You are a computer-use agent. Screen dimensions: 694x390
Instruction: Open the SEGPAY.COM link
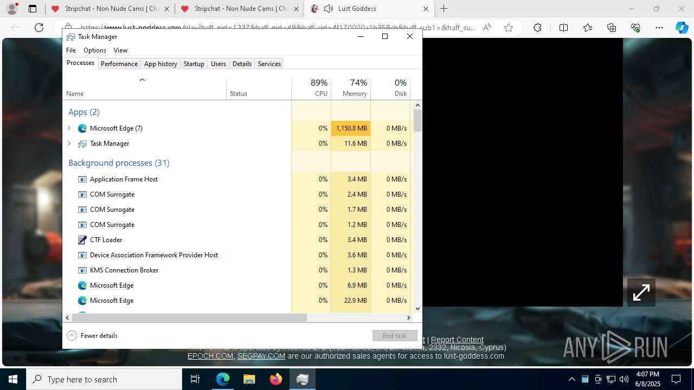(261, 356)
